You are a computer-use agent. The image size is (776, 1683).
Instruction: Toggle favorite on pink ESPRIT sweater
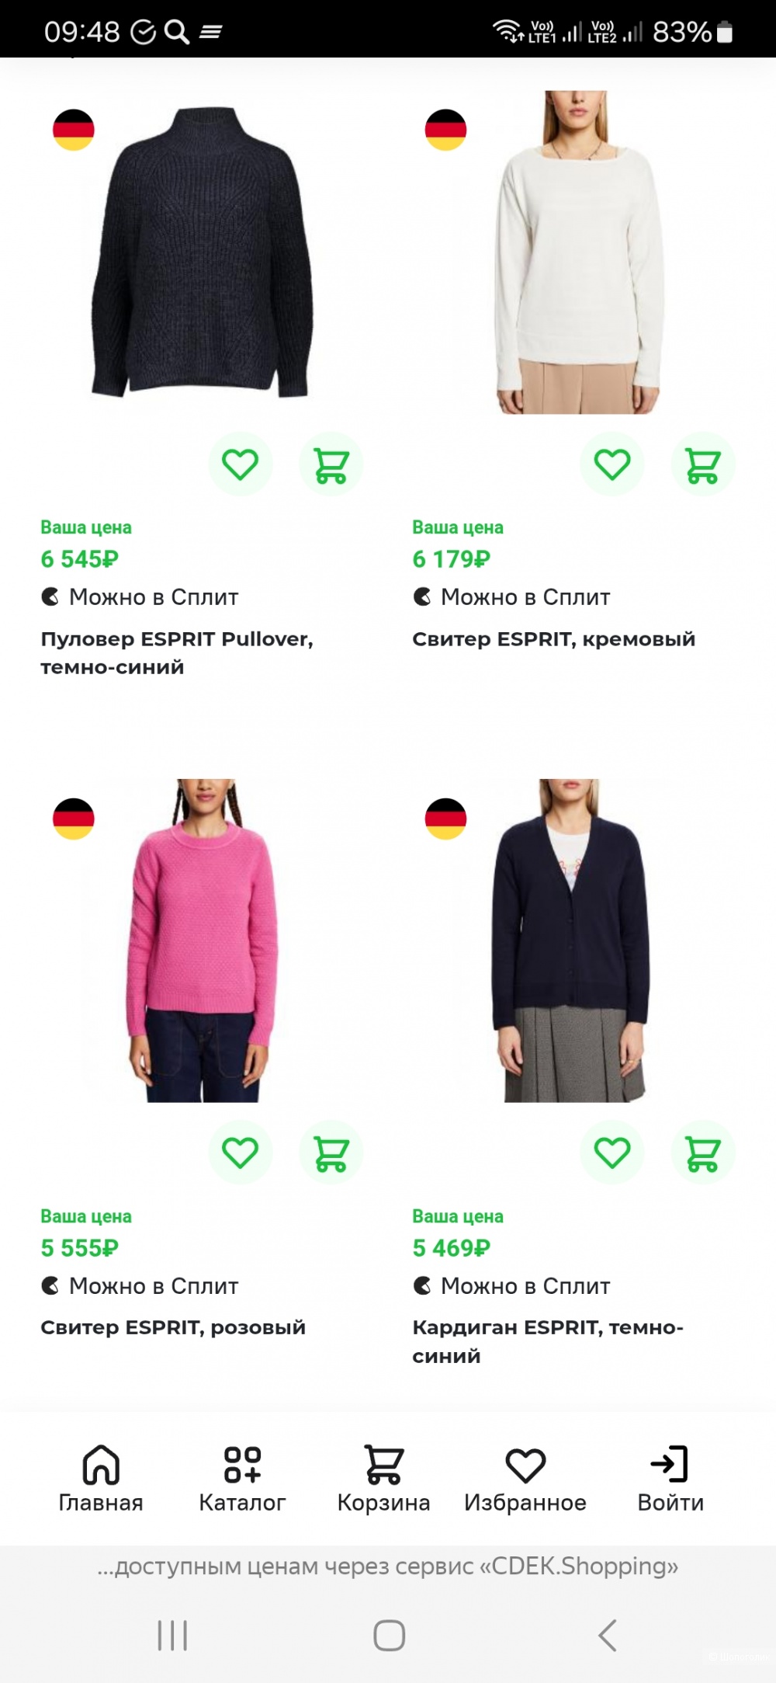[241, 1153]
